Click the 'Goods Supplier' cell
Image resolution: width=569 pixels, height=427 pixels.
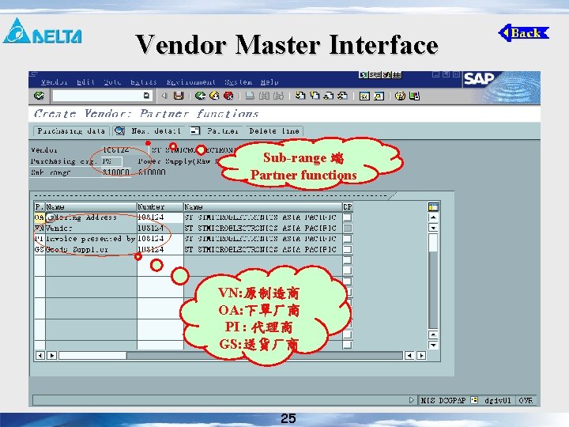pos(91,249)
